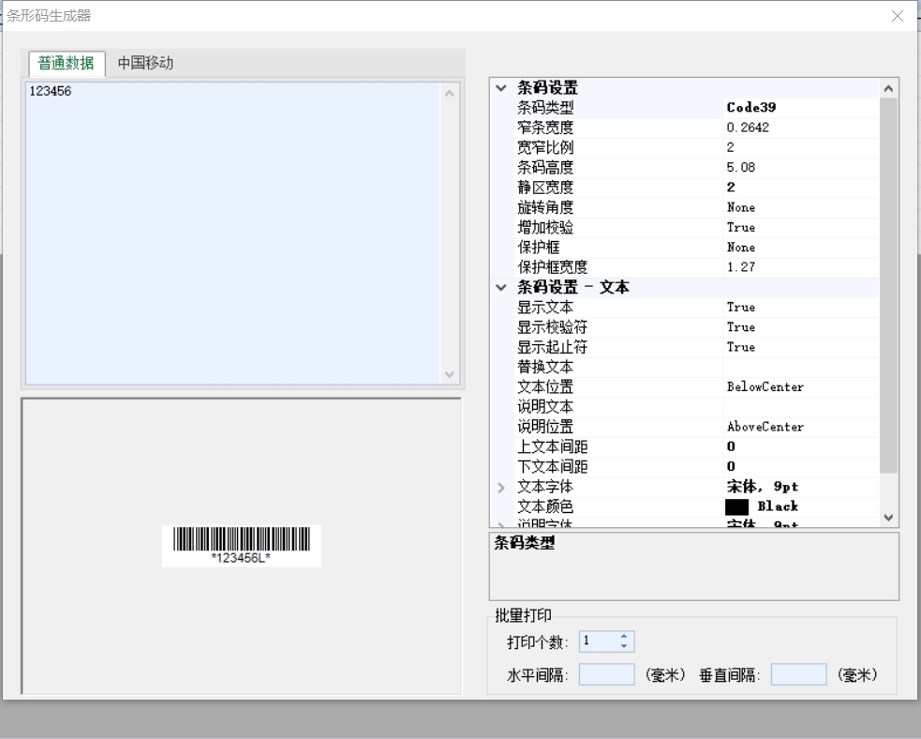Click the 保护框宽度 property label
The height and width of the screenshot is (739, 921).
tap(552, 267)
